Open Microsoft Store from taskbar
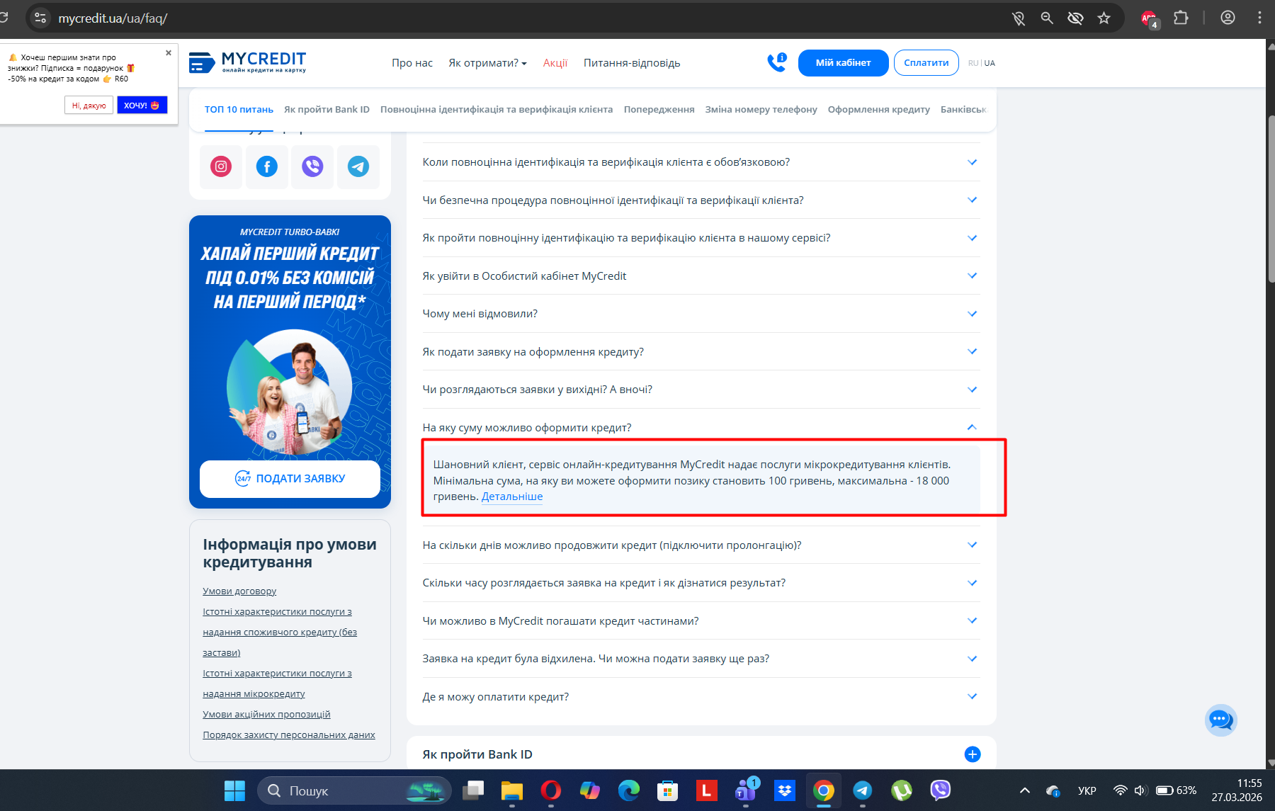The width and height of the screenshot is (1275, 811). point(668,790)
